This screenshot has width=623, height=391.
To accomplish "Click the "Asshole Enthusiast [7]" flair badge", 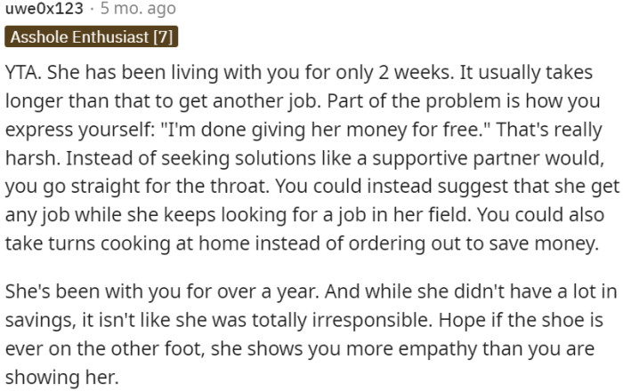I will [x=93, y=37].
